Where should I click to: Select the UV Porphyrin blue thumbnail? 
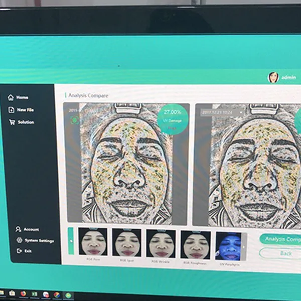point(228,245)
